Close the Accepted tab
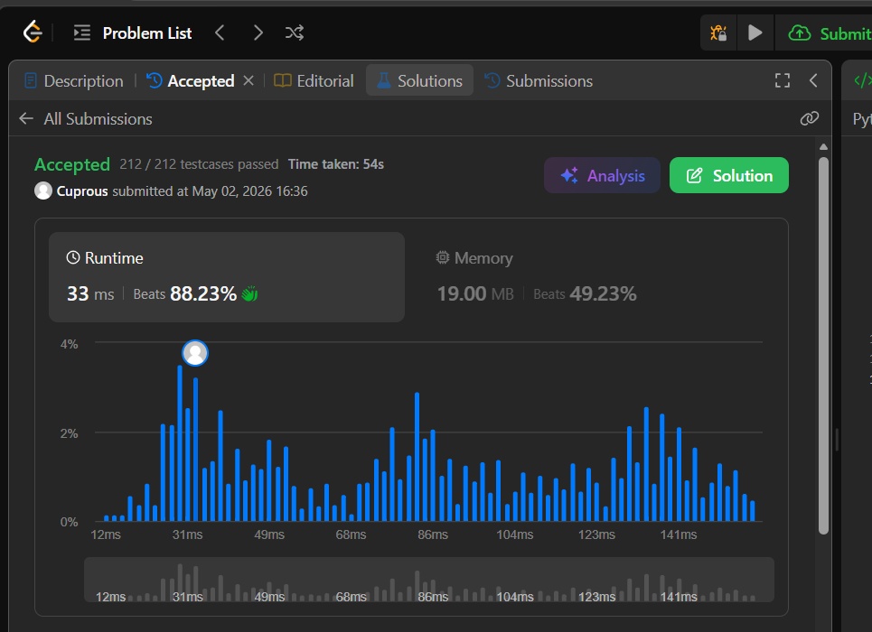 click(x=248, y=80)
